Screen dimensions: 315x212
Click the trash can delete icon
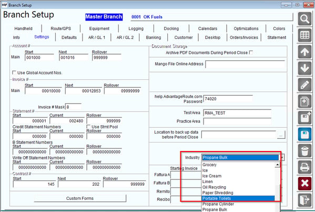click(x=304, y=150)
